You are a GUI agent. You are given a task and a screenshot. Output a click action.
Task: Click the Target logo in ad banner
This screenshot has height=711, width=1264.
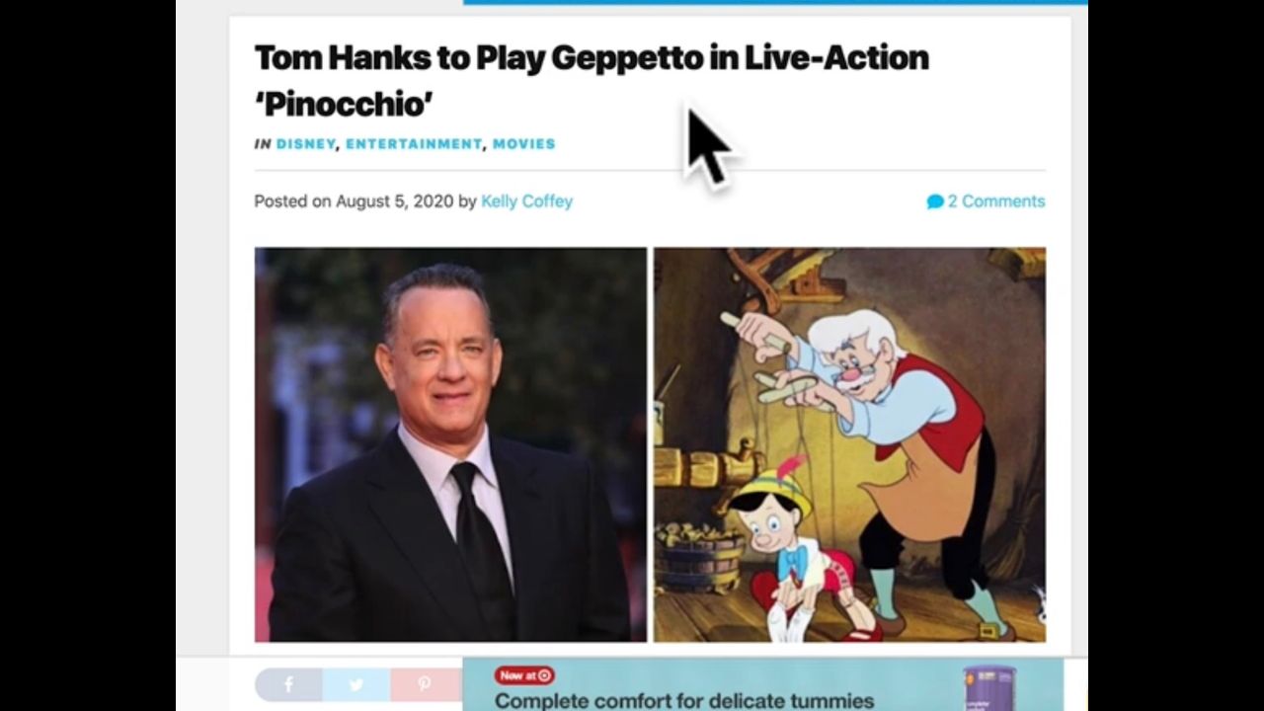coord(544,675)
